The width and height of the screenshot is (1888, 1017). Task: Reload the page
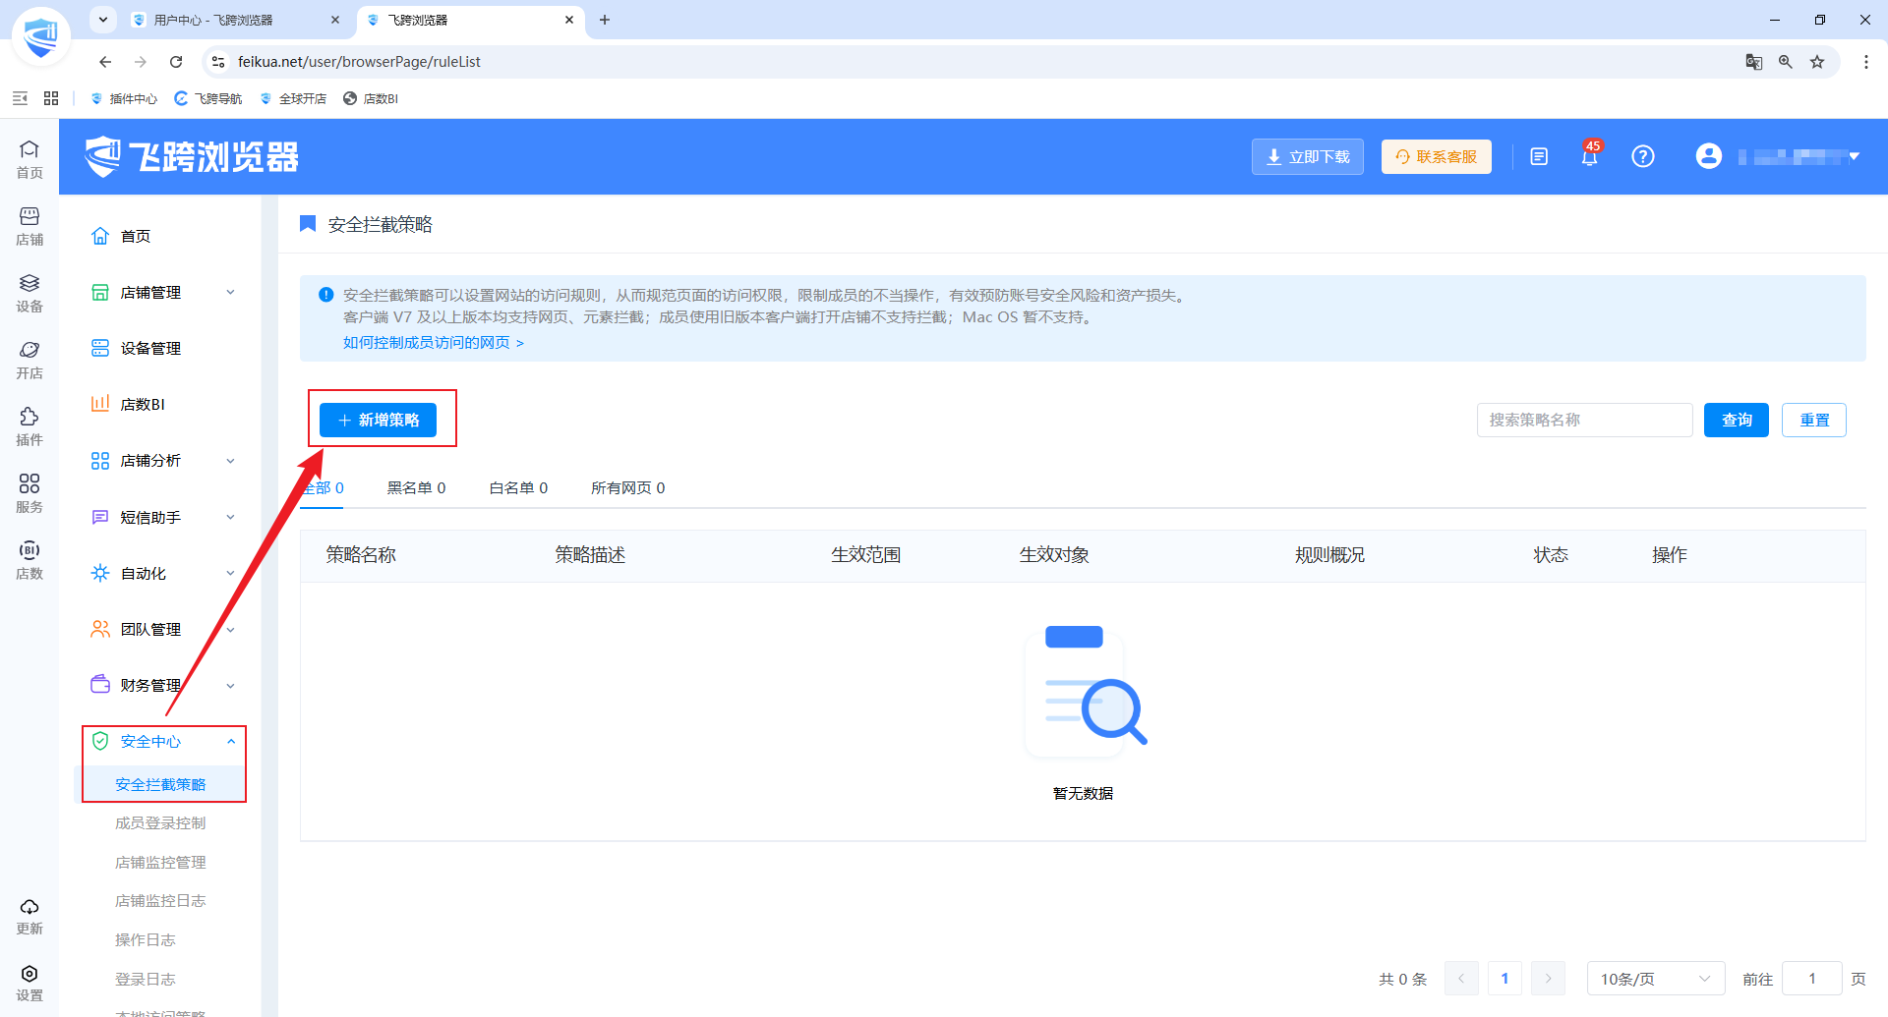176,62
